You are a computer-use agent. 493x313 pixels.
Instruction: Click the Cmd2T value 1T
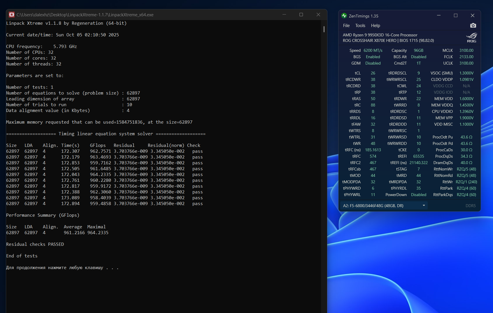tap(419, 63)
